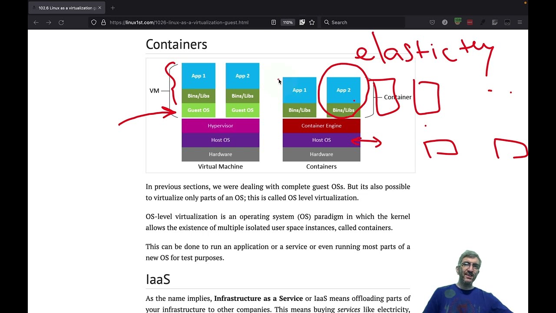Click the IaaS heading

pos(158,279)
